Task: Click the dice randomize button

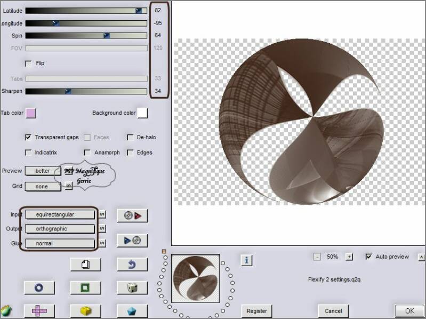Action: click(132, 288)
